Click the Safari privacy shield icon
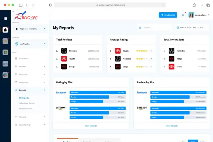This screenshot has height=142, width=213. click(50, 5)
